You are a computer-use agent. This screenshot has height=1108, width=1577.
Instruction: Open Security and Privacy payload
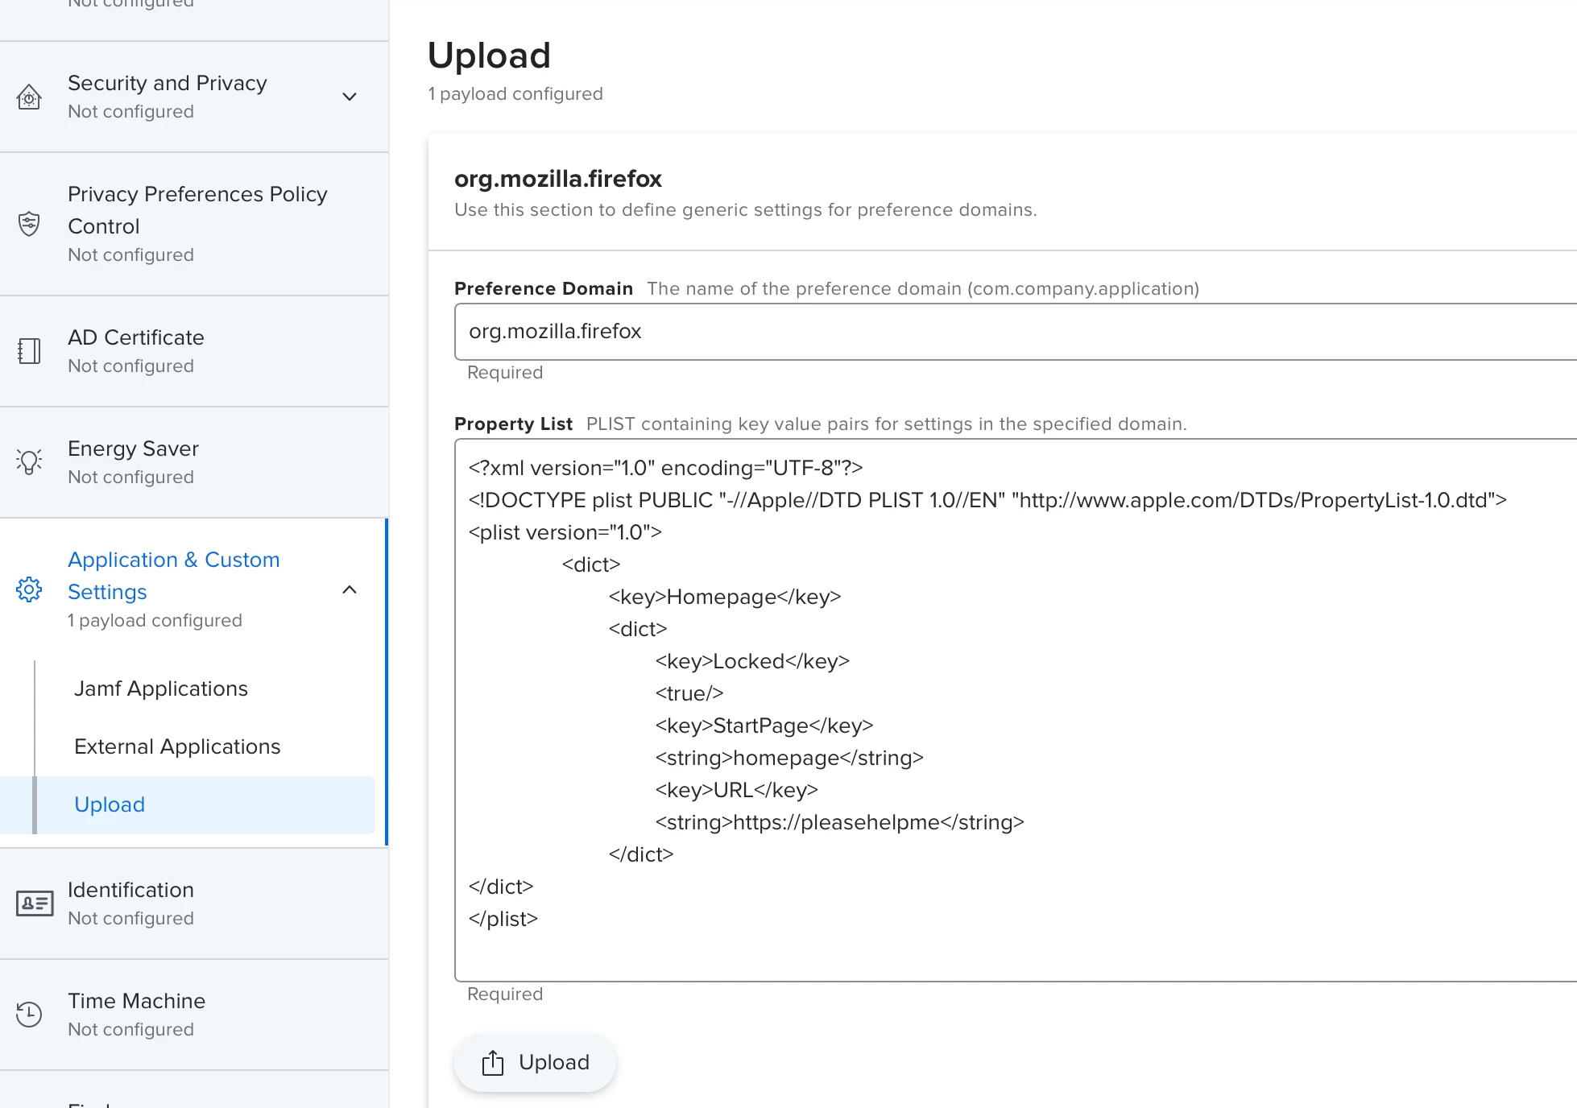(x=194, y=97)
